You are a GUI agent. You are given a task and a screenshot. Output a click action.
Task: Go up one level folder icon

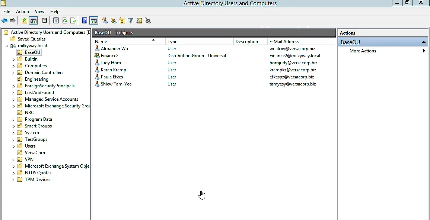pos(25,21)
